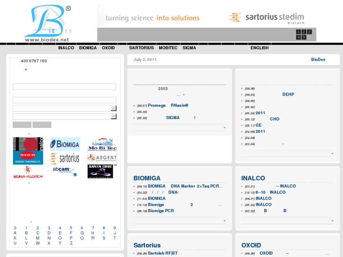Switch to banner slide 1

298,32
